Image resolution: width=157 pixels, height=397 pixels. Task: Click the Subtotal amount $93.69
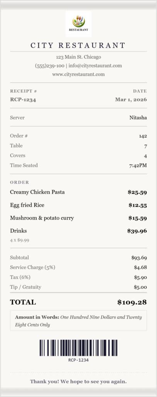(139, 258)
